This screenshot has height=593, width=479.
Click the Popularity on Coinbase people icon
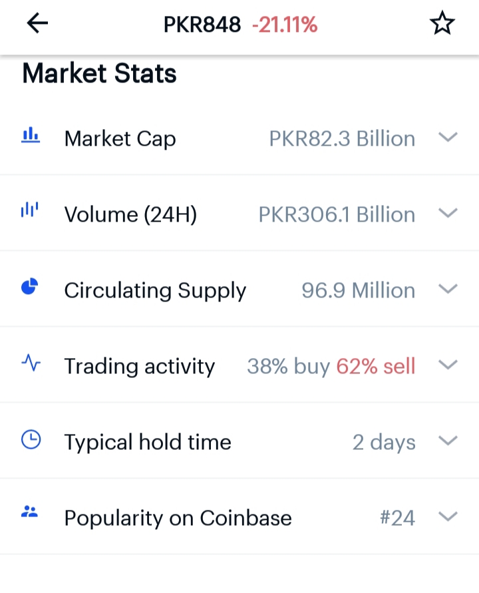31,512
